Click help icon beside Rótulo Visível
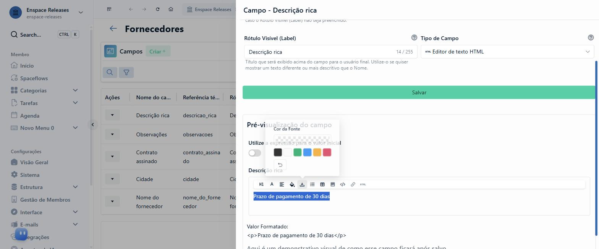 (414, 37)
